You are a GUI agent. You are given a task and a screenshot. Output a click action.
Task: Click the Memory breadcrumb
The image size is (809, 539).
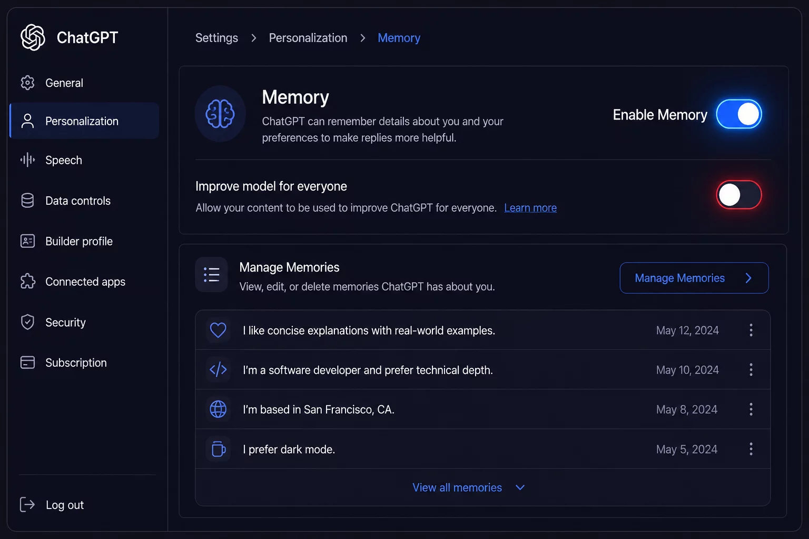399,38
